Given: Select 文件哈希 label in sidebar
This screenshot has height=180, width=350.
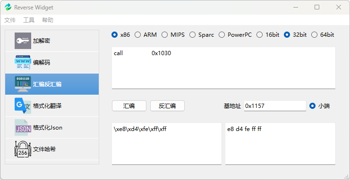Looking at the screenshot, I should click(44, 149).
